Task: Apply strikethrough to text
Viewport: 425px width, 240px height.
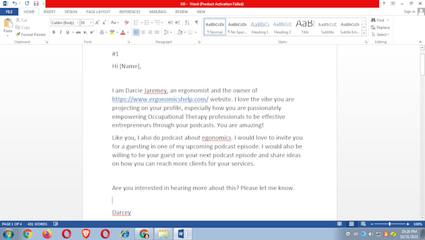Action: coord(78,32)
